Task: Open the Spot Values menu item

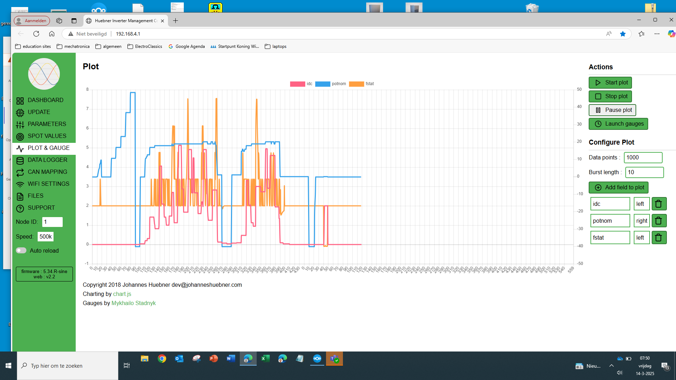Action: pos(47,136)
